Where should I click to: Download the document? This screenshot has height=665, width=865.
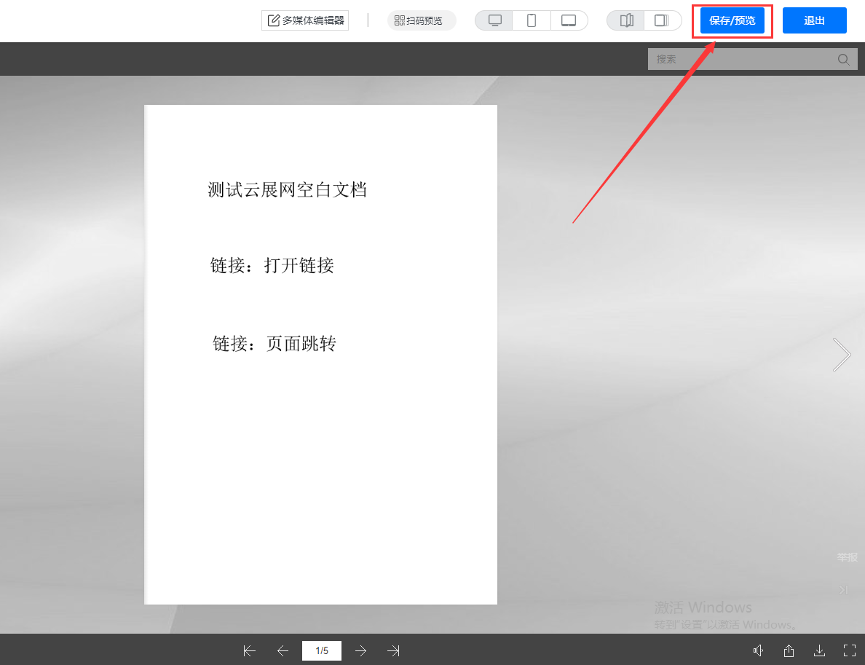(819, 650)
